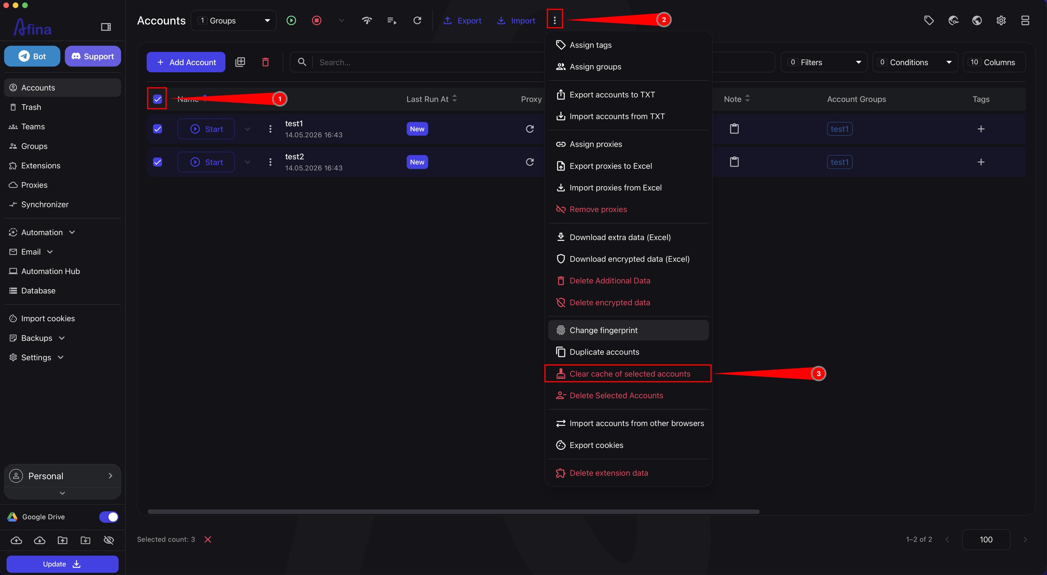Screen dimensions: 1047x575
Task: Open the test2 row note clipboard icon
Action: [x=734, y=162]
